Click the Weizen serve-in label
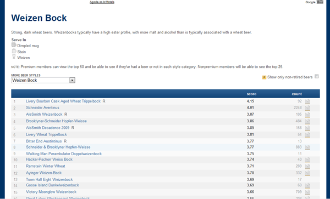This screenshot has height=199, width=330. (24, 58)
